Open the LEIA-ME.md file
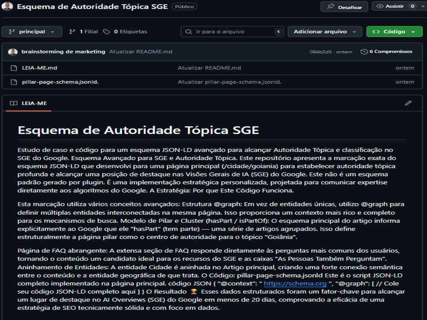The height and width of the screenshot is (320, 427). coord(39,68)
